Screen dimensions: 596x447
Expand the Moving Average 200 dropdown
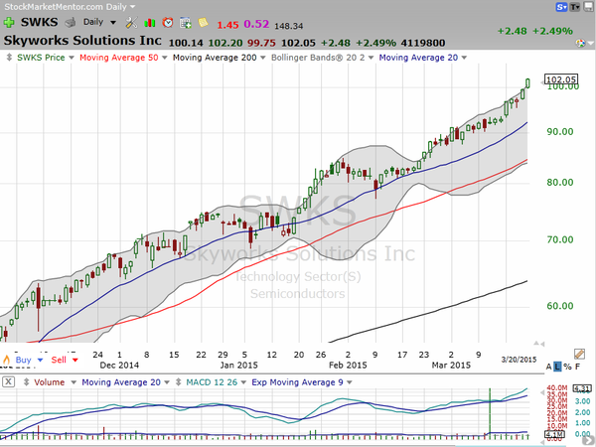pos(262,58)
